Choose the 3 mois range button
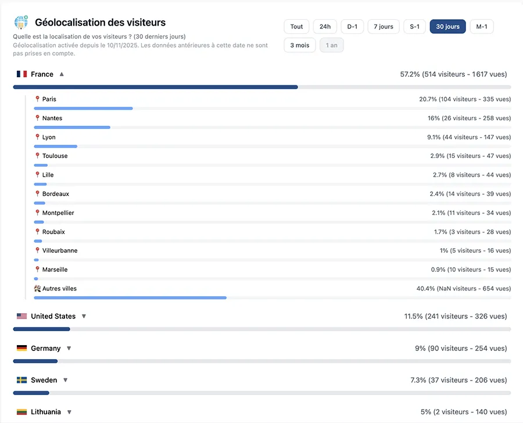 300,45
